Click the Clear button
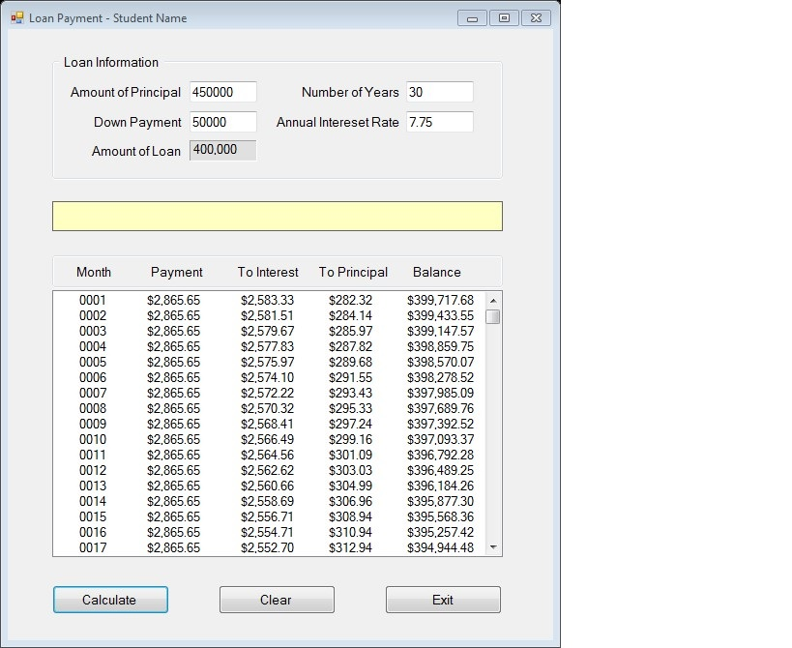Screen dimensions: 792x648 tap(277, 600)
